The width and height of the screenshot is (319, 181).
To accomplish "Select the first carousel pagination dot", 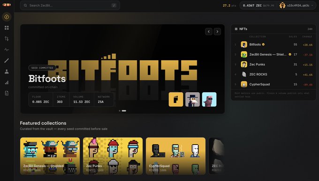I will [120, 111].
